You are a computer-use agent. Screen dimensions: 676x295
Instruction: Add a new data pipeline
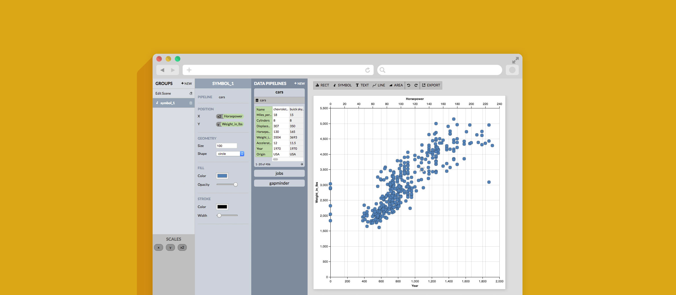point(299,84)
